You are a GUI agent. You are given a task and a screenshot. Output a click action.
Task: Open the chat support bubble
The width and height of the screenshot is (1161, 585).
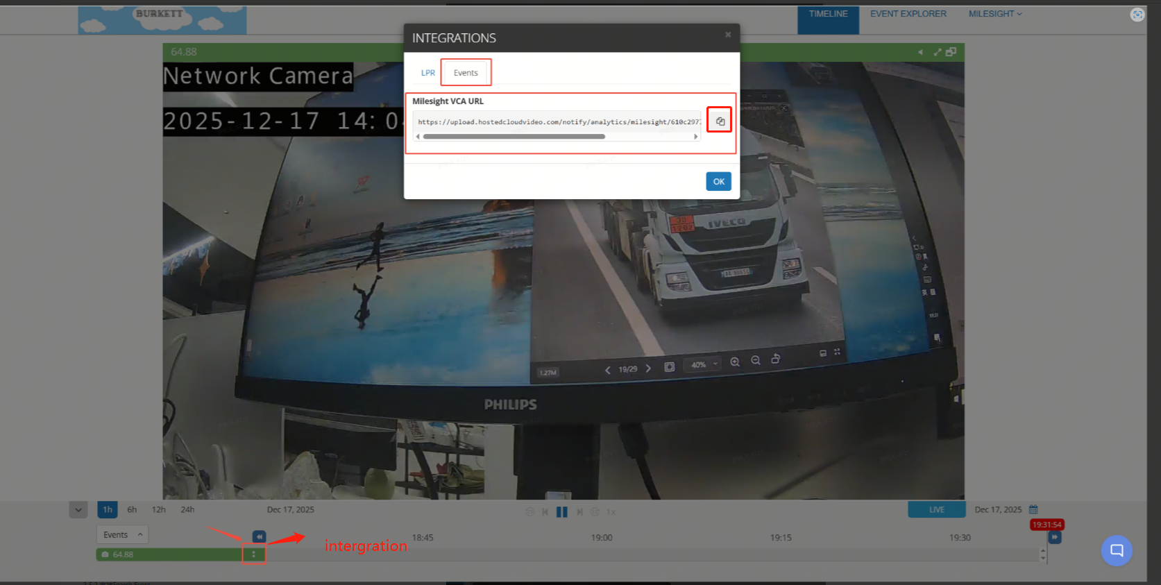[x=1117, y=550]
